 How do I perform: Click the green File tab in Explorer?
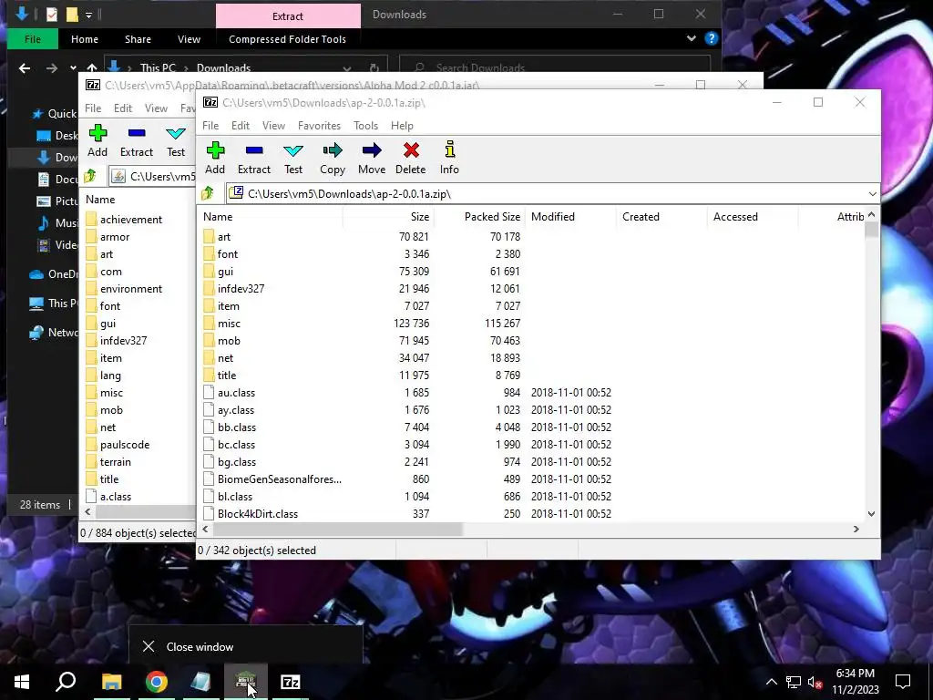33,39
